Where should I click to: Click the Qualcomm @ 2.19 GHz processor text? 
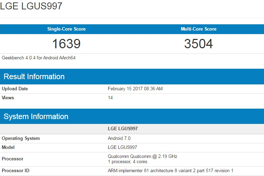click(x=142, y=157)
